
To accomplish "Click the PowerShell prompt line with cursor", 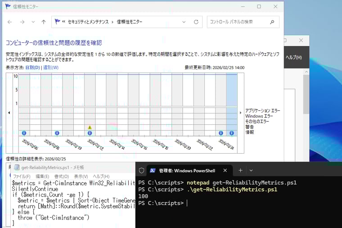I will [163, 203].
